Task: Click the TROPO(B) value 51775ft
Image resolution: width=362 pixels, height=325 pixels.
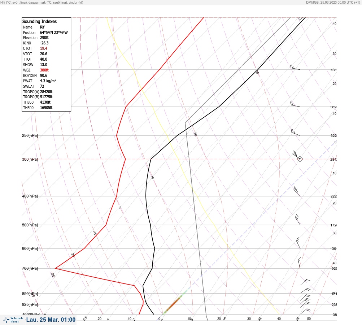Action: pyautogui.click(x=46, y=97)
